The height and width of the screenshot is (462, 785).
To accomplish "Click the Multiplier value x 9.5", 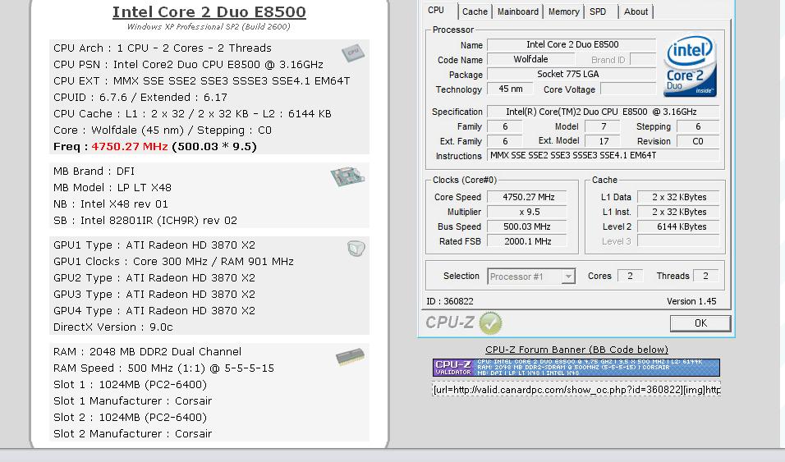I will [x=527, y=212].
